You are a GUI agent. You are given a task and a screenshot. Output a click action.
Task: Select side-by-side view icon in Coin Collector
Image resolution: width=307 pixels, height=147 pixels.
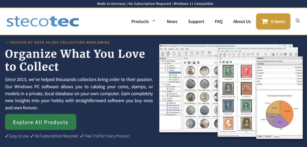tap(198, 63)
